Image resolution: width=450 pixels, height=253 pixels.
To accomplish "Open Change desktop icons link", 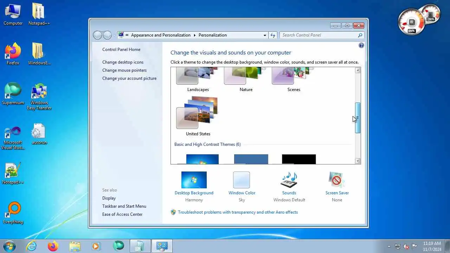I will [x=123, y=62].
